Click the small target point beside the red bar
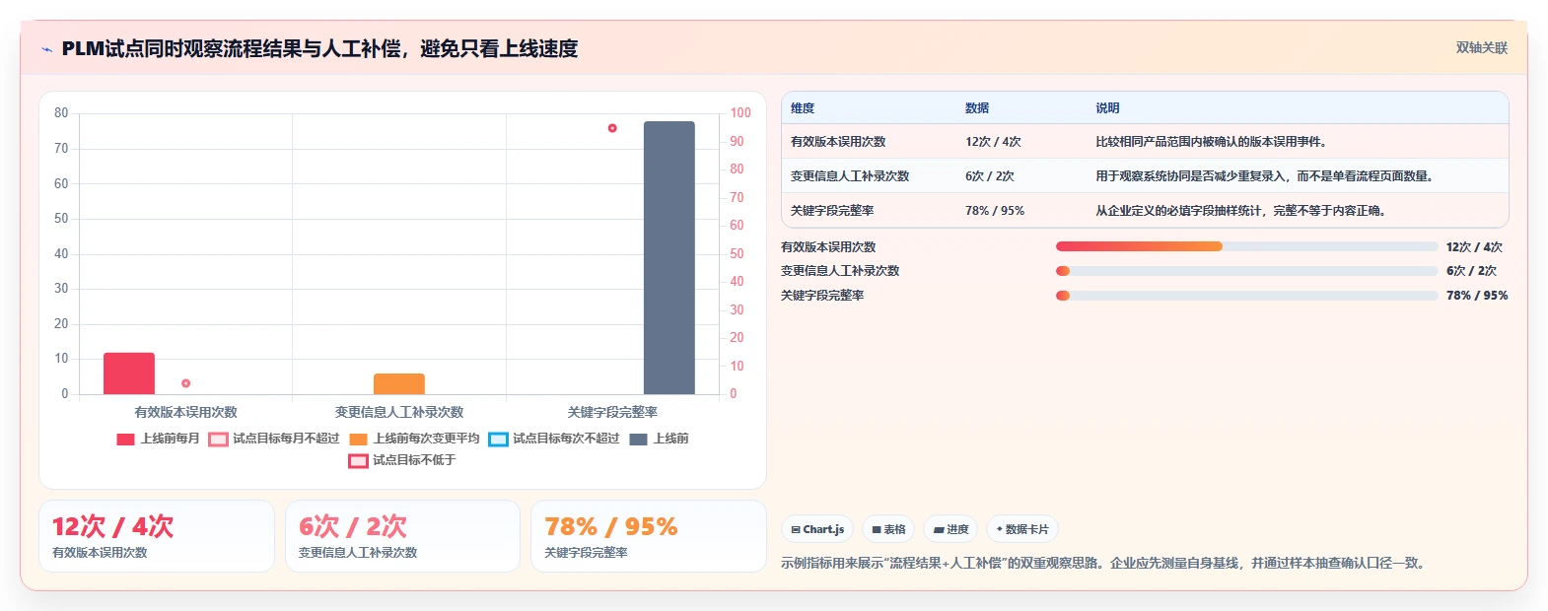 (185, 383)
